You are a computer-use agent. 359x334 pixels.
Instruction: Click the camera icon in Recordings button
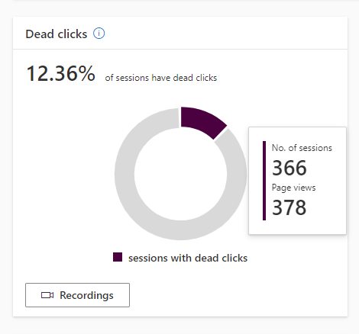[47, 295]
